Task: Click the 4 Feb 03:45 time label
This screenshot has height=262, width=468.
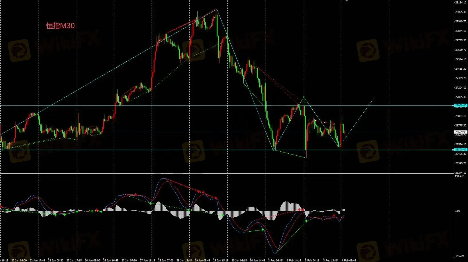Action: [349, 261]
